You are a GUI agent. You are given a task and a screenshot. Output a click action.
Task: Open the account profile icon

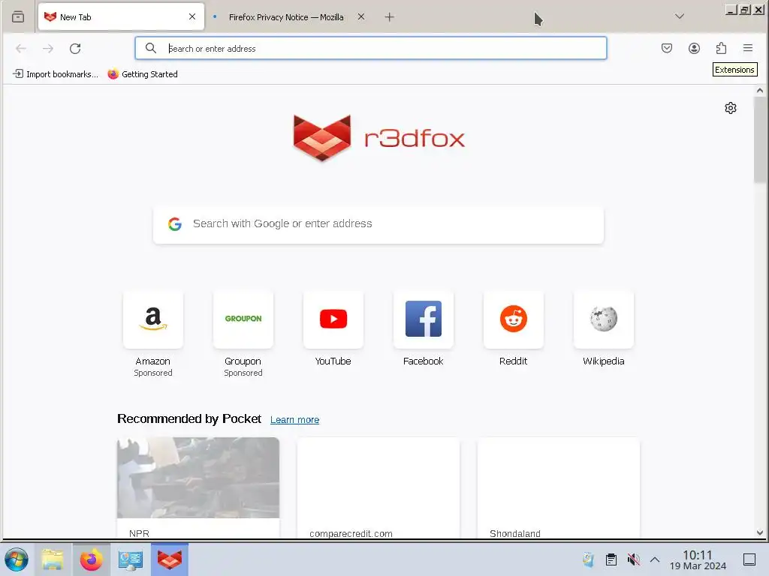point(694,48)
